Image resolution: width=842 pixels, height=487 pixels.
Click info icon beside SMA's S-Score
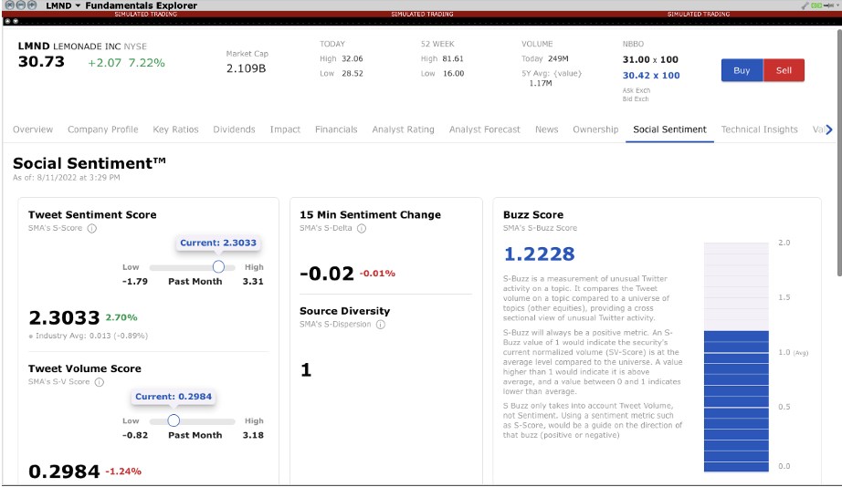tap(92, 228)
